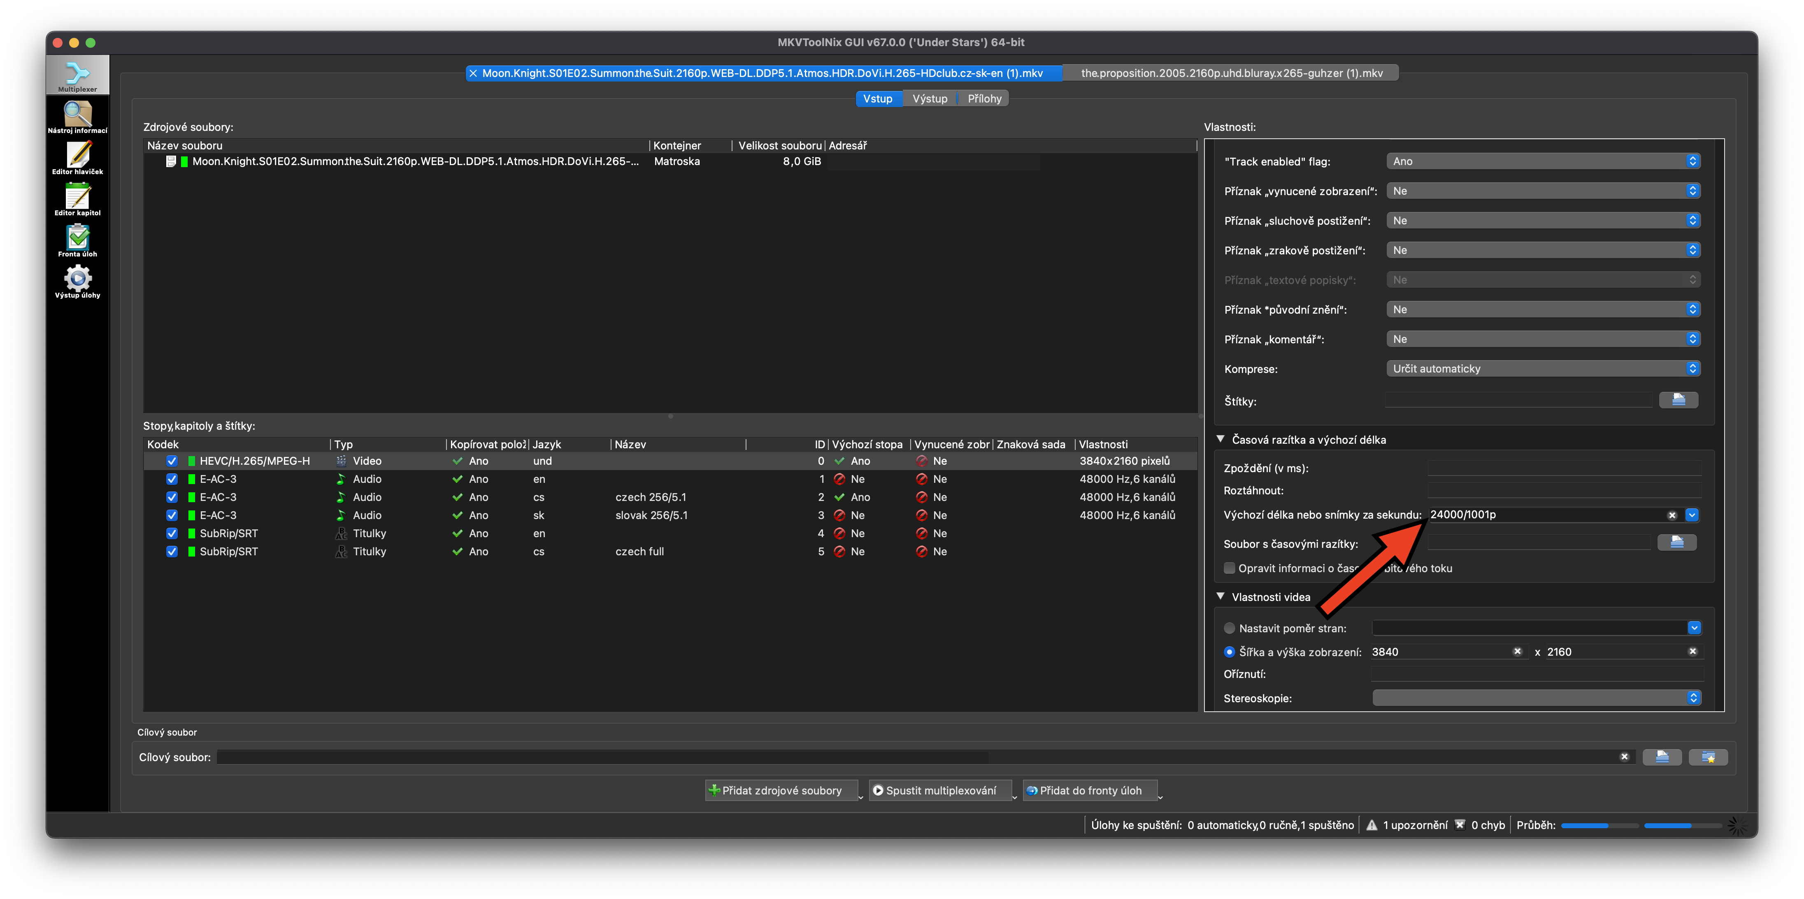1804x899 pixels.
Task: Switch to the.proposition.2005 file tab
Action: (1231, 73)
